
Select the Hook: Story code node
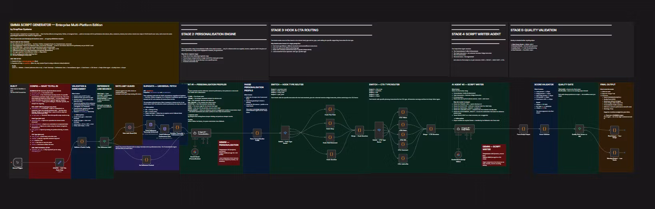(330, 123)
